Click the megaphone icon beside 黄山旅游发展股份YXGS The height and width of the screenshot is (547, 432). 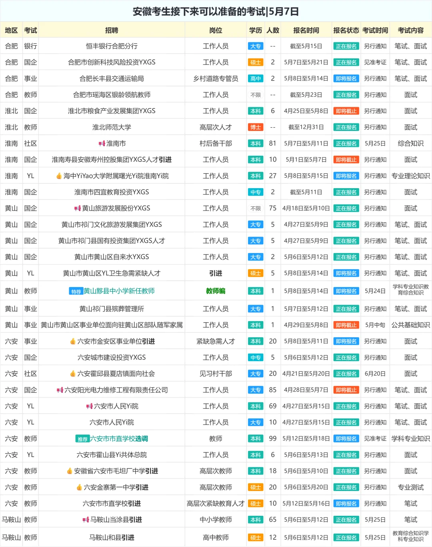(78, 208)
